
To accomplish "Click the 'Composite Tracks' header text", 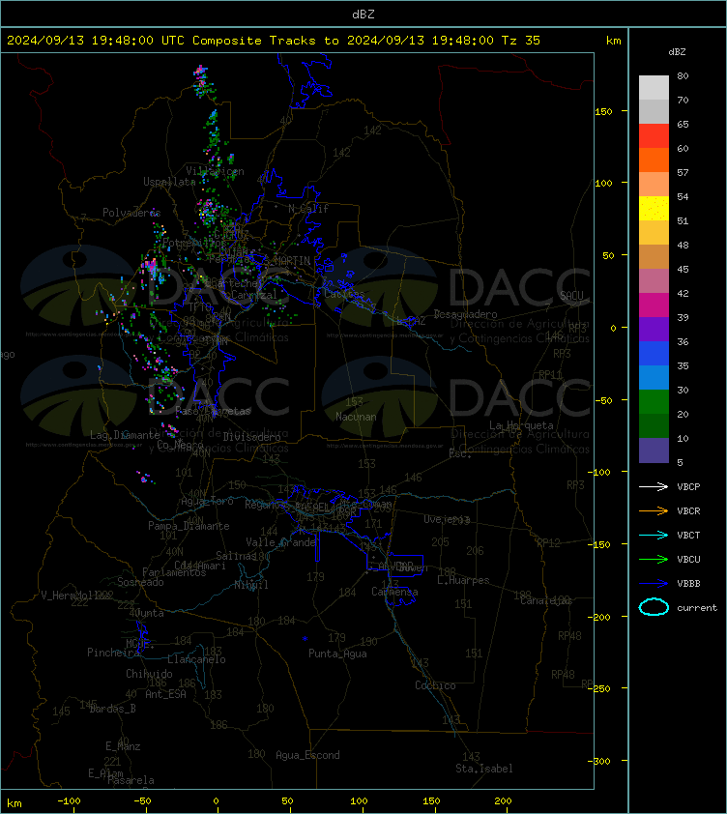I will pyautogui.click(x=254, y=40).
